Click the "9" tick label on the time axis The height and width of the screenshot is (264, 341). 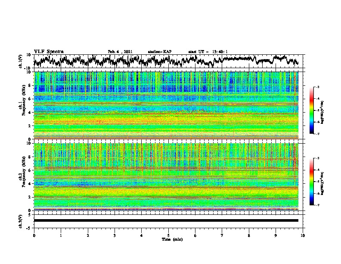(x=276, y=236)
